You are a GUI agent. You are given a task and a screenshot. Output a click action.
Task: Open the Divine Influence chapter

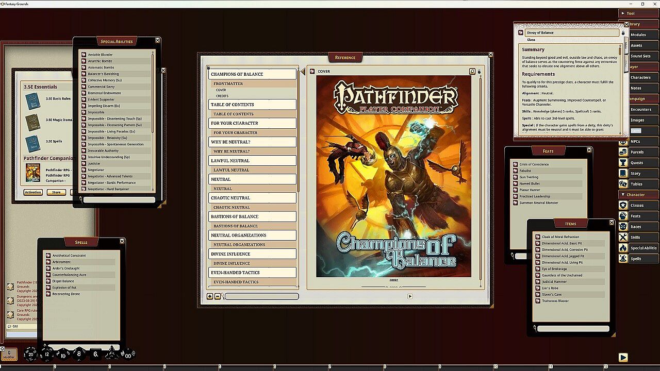point(252,254)
